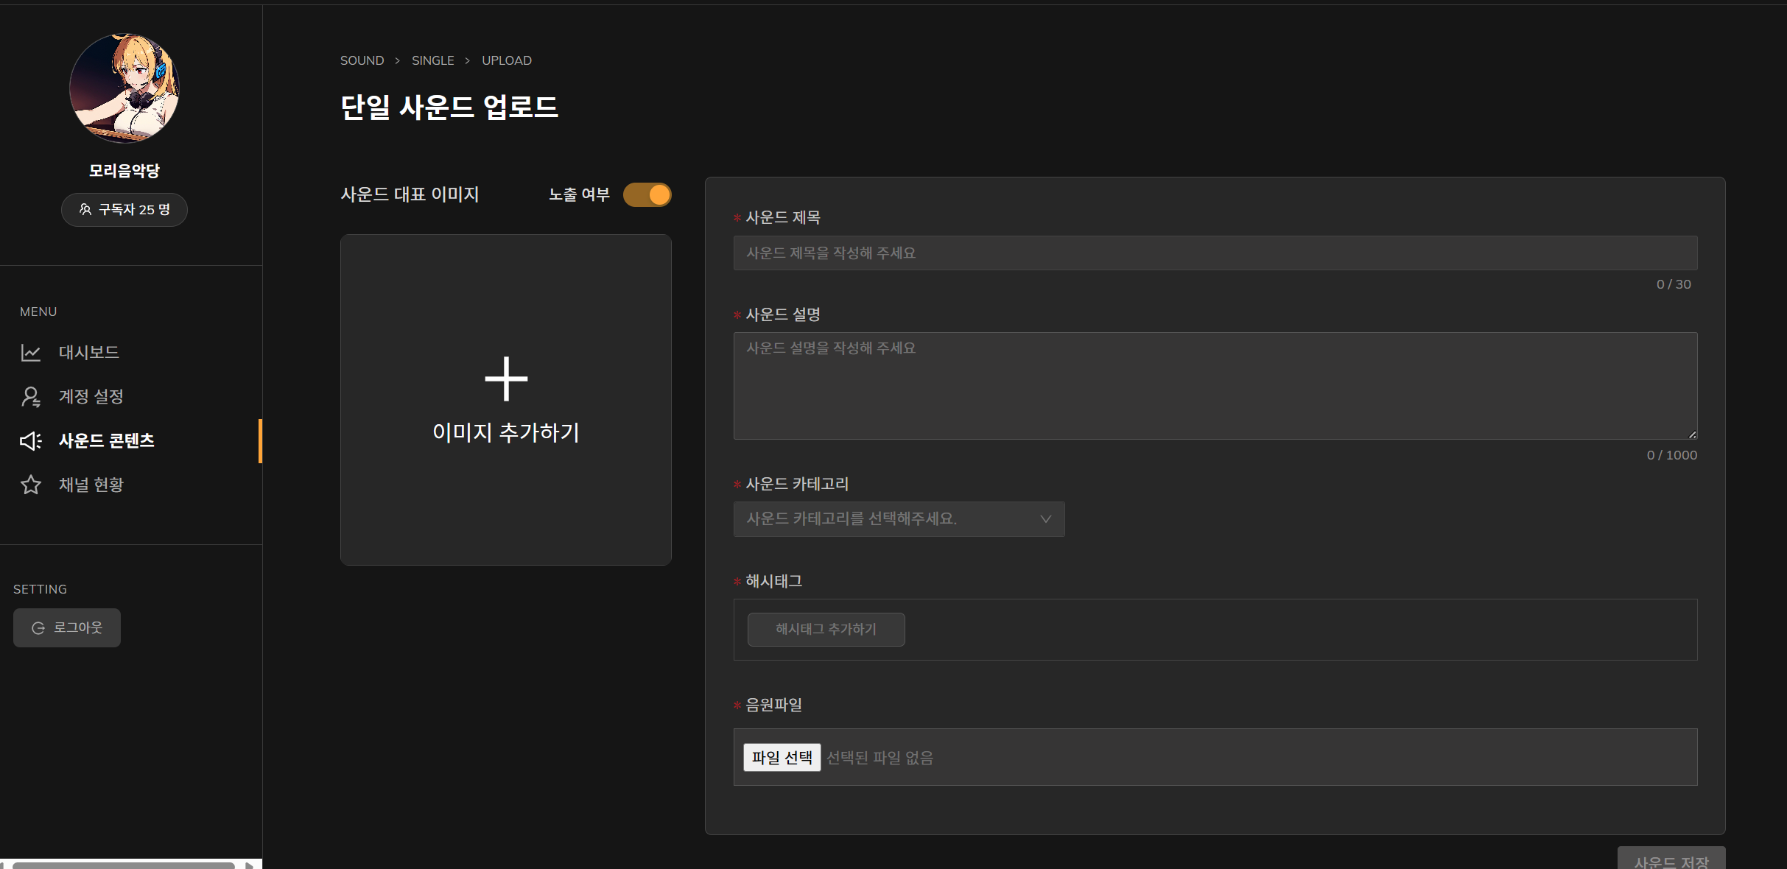This screenshot has height=869, width=1787.
Task: Click the 해시태그 추가하기 button
Action: click(826, 630)
